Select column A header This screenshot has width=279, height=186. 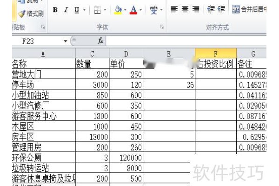click(44, 54)
